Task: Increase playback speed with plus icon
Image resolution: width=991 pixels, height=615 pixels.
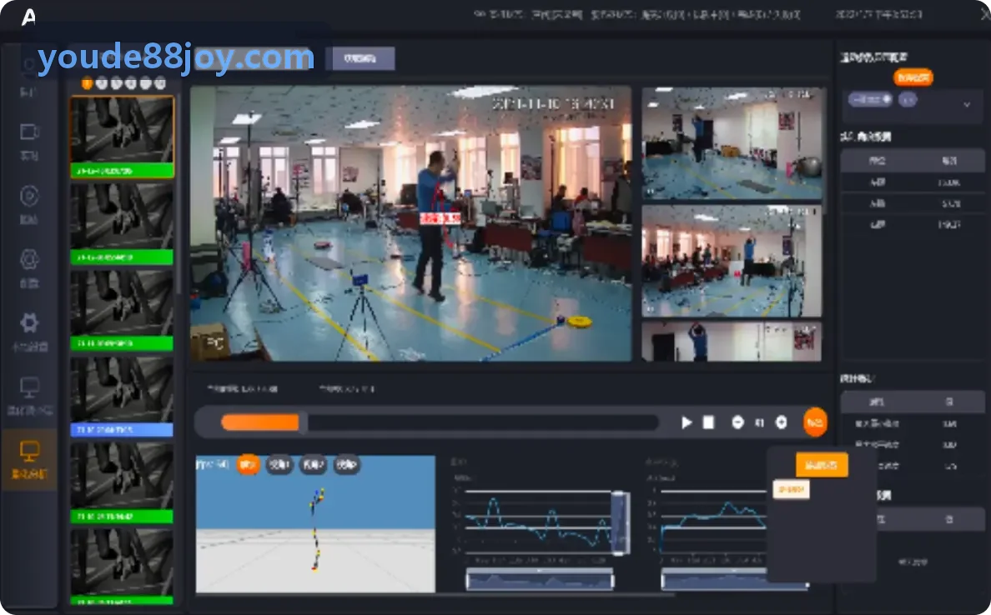Action: pos(781,422)
